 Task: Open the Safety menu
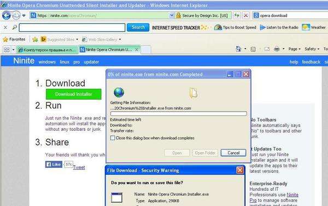click(x=312, y=49)
